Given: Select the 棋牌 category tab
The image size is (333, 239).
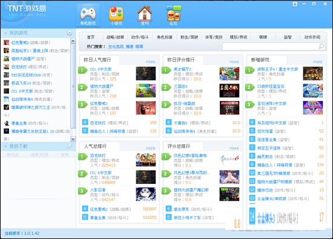Looking at the screenshot, I should tap(263, 37).
